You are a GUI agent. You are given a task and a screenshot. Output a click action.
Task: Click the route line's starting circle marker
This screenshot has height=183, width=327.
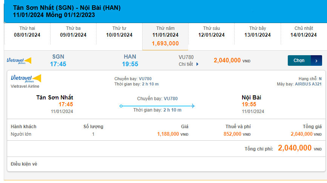[x=121, y=106]
